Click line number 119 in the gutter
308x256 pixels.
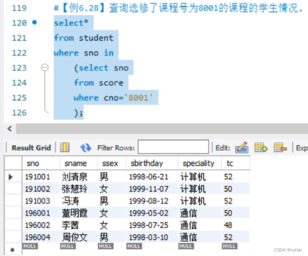(x=19, y=8)
